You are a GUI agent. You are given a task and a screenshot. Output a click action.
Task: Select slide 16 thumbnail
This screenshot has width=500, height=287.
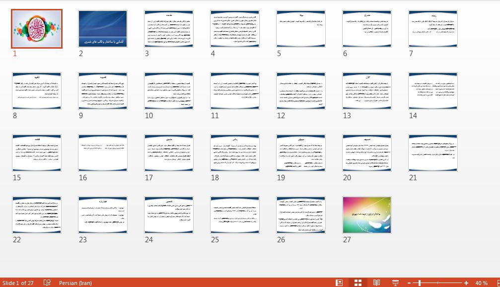103,153
